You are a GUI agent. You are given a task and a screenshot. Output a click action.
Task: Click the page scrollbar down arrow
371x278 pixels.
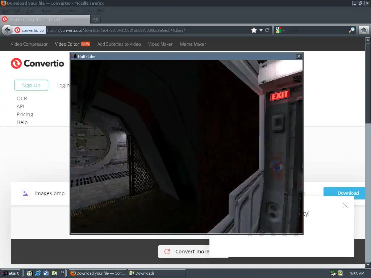tap(368, 265)
